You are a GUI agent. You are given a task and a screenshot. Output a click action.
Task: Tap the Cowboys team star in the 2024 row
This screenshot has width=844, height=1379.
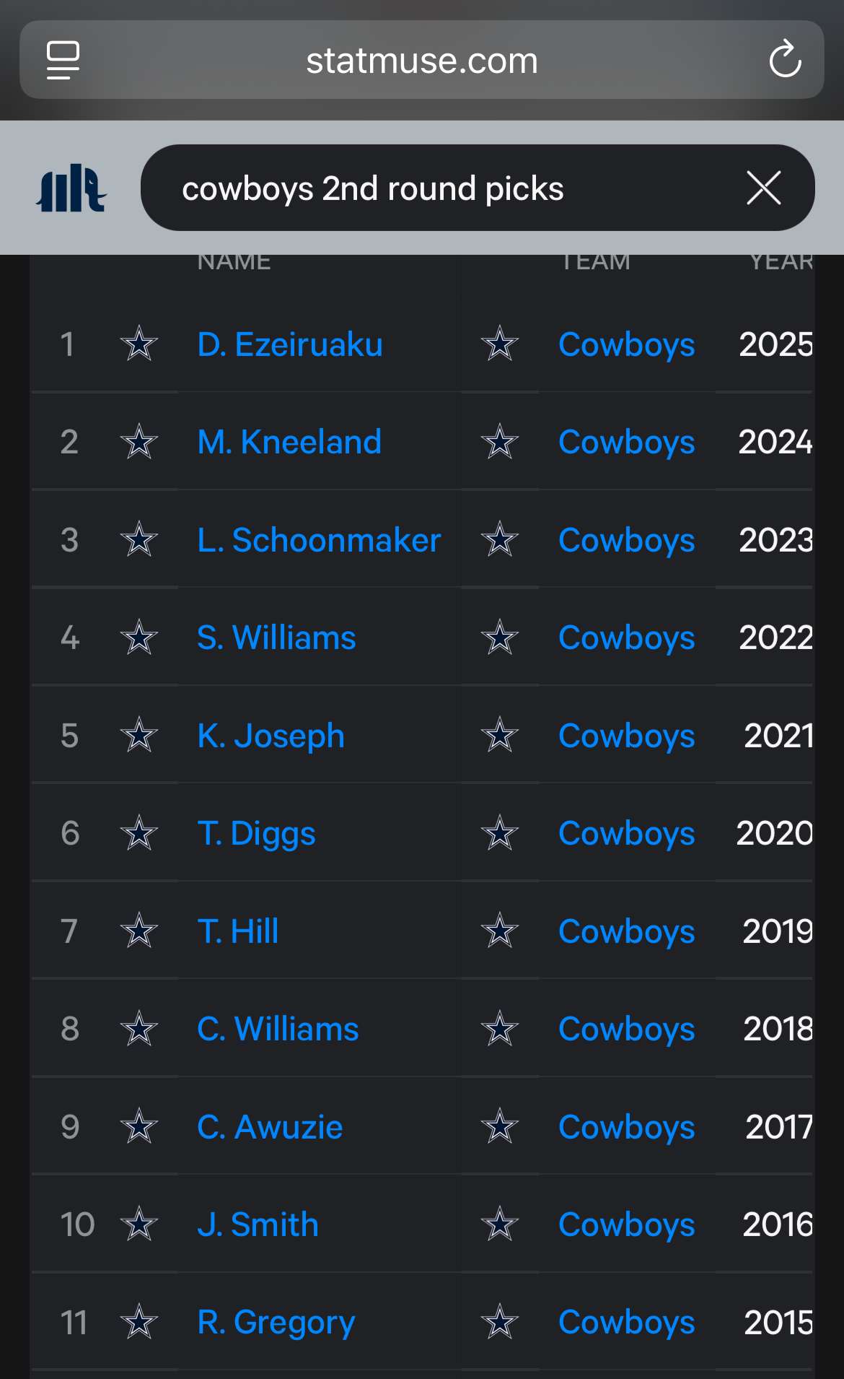(499, 442)
